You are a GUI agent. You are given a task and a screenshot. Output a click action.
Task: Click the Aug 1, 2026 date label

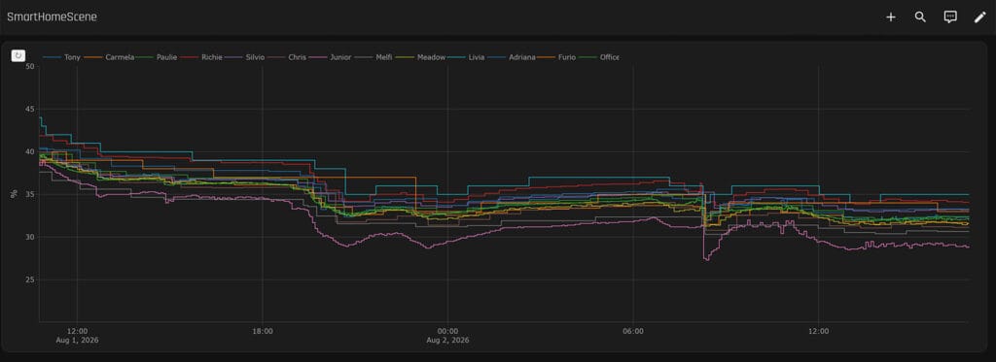[x=77, y=340]
